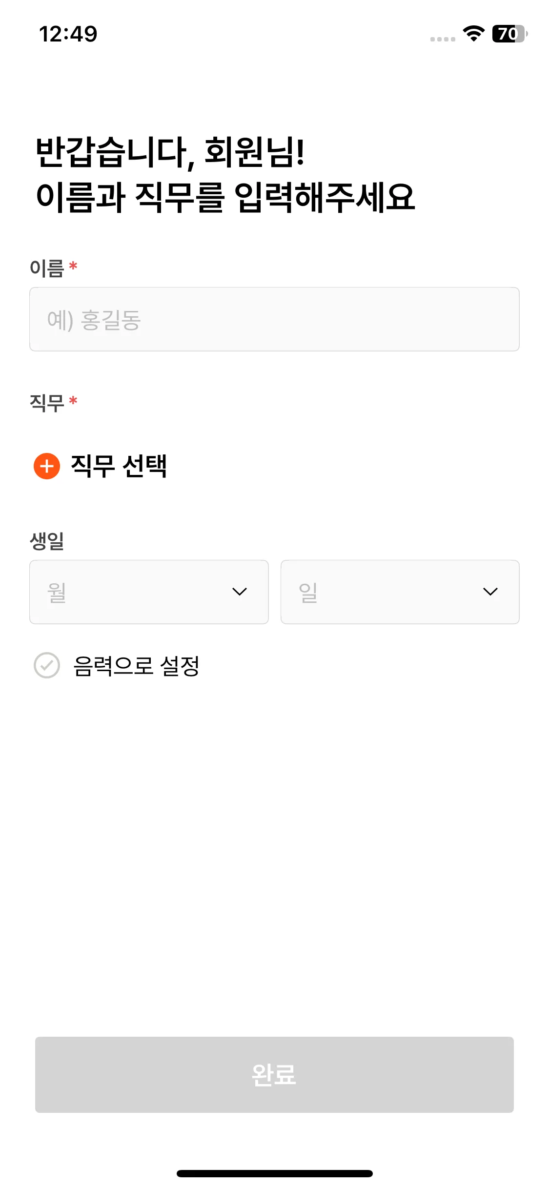This screenshot has width=549, height=1189.
Task: Tap the 이름 field label
Action: (47, 268)
